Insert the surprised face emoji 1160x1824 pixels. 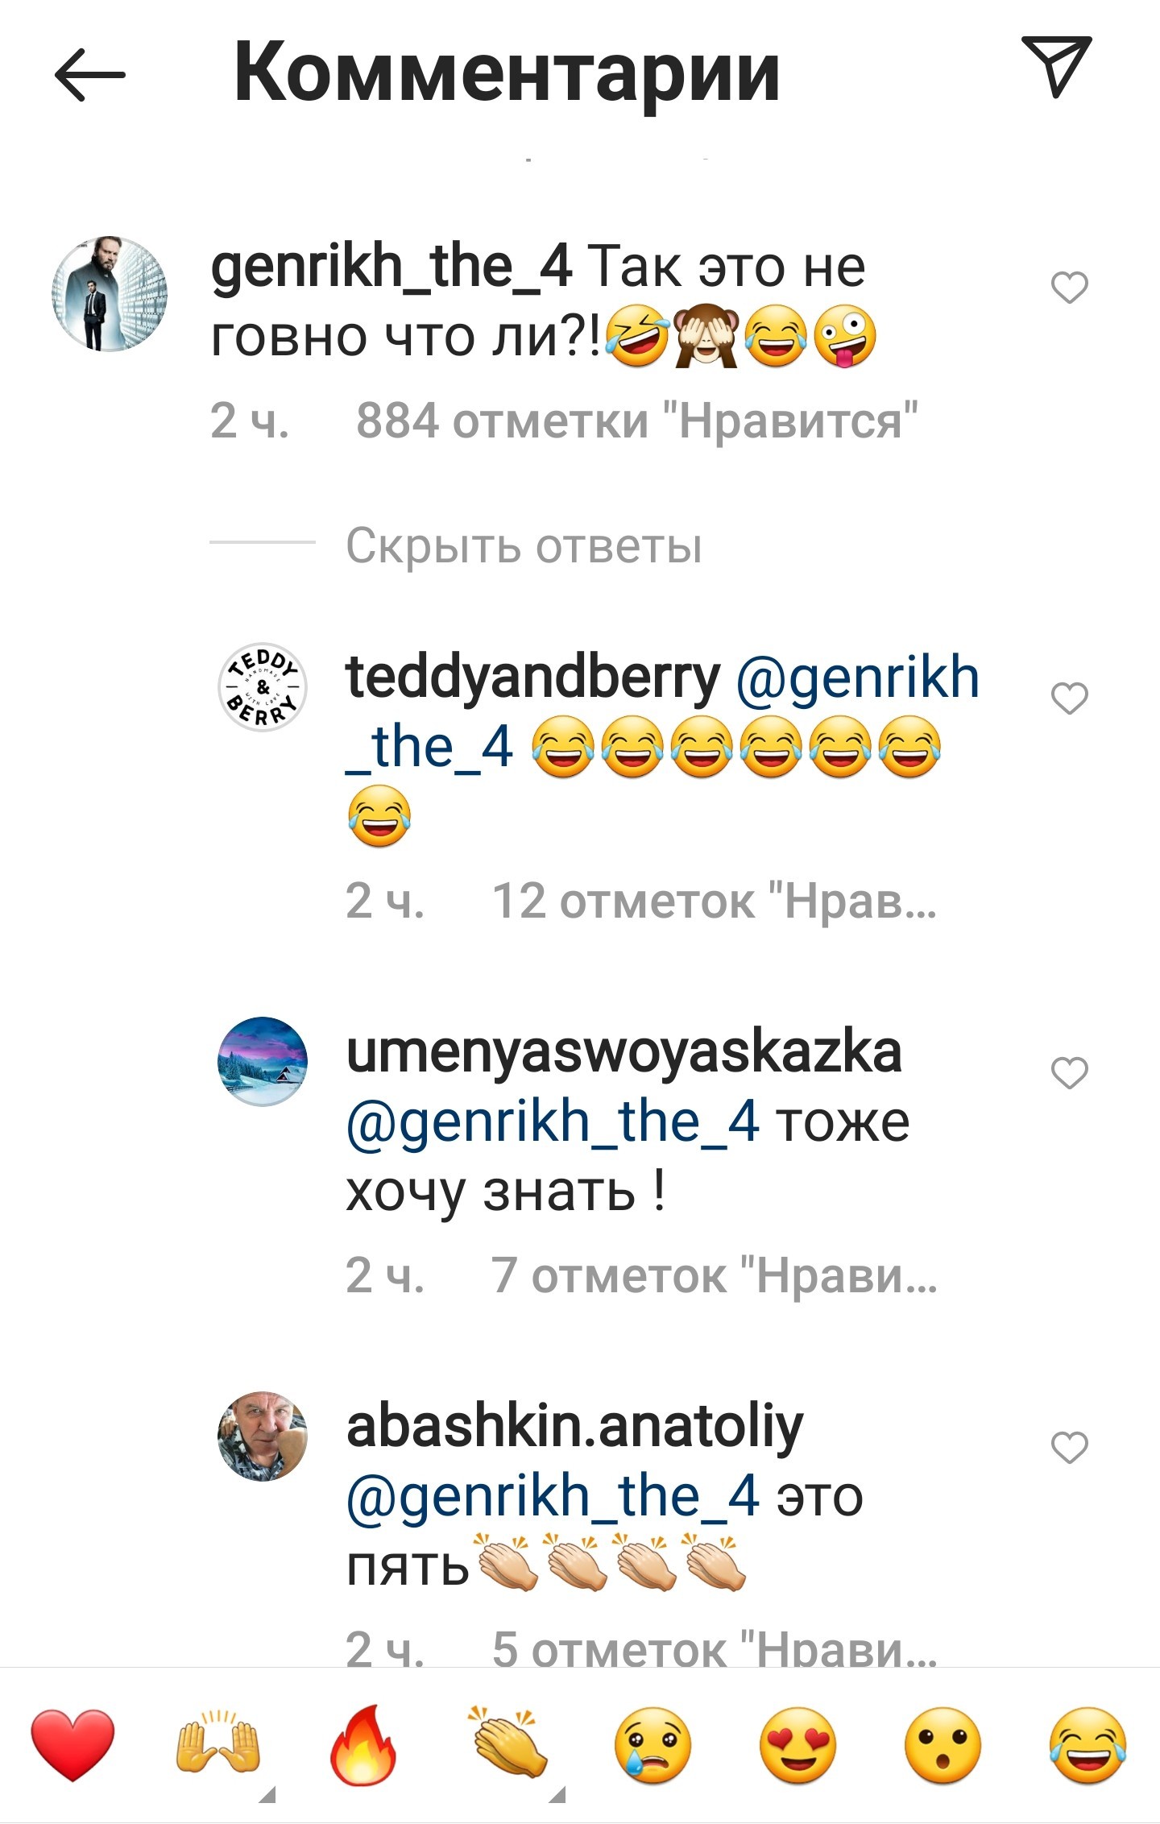942,1745
